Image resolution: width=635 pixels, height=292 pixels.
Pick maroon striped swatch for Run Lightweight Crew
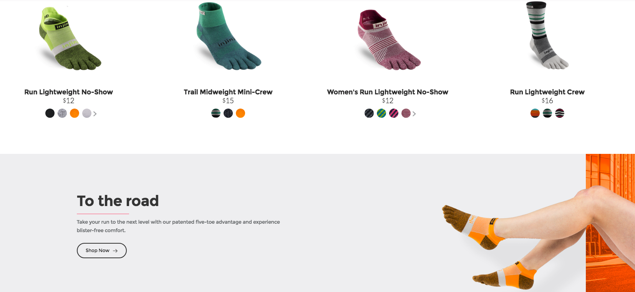tap(560, 113)
